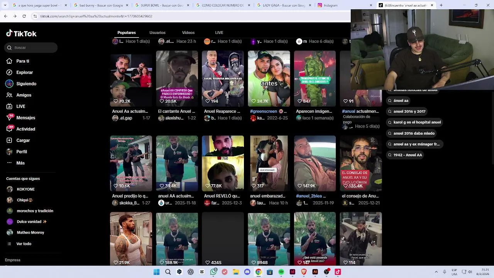Search suggestion '1942 - Anuel AA'
Screen dimensions: 494x278
[405, 155]
